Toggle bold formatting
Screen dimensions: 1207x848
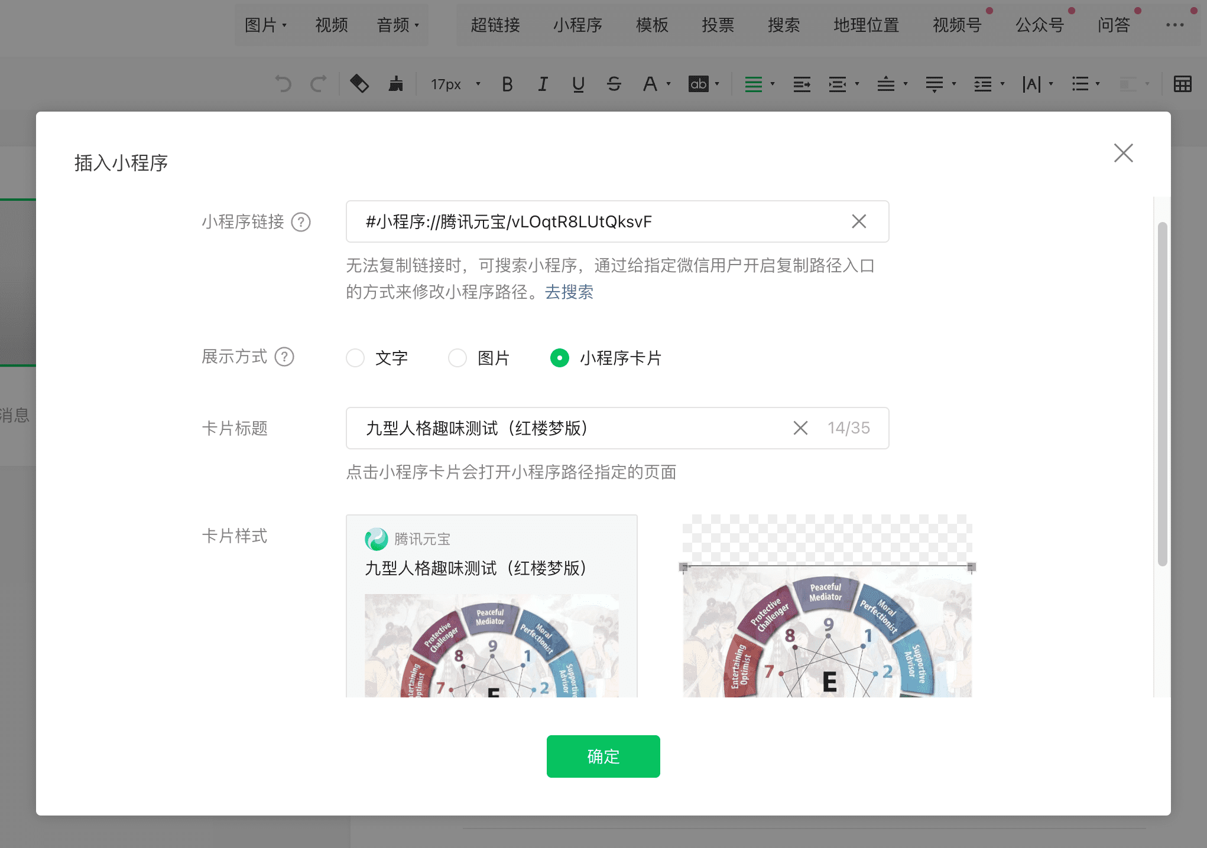[x=507, y=84]
